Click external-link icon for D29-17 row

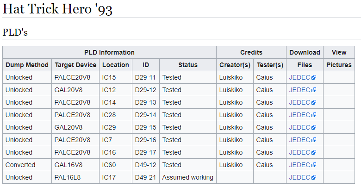click(314, 152)
